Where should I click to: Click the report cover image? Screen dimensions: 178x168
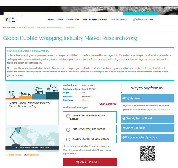(32, 118)
